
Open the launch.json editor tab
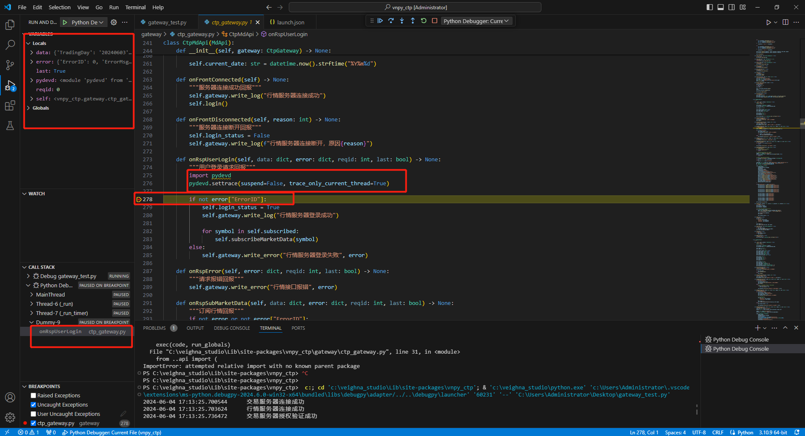[x=290, y=22]
